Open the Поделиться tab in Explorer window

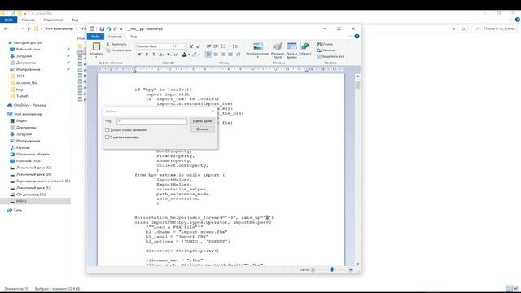tap(53, 20)
